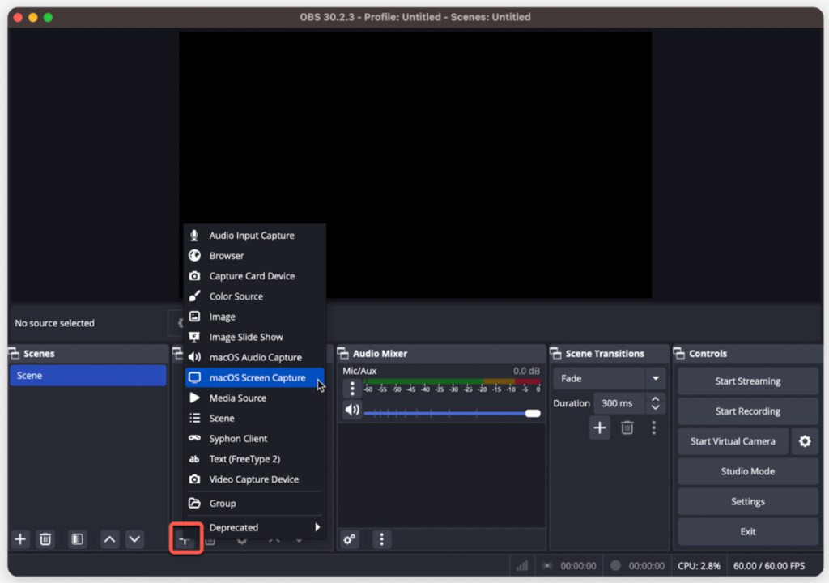Open advanced audio properties gear icon
This screenshot has width=829, height=583.
coord(350,539)
